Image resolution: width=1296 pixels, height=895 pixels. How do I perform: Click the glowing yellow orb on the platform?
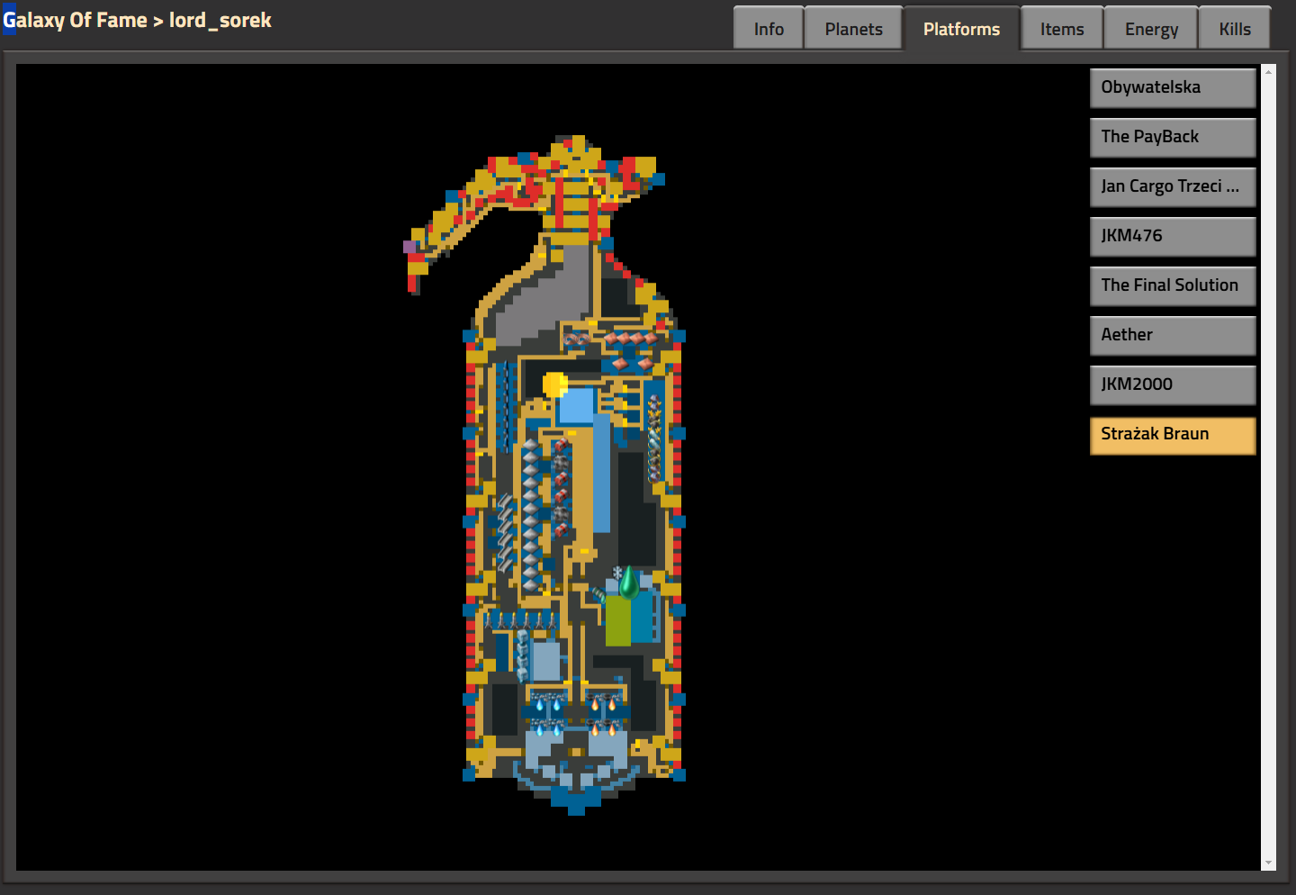(554, 384)
